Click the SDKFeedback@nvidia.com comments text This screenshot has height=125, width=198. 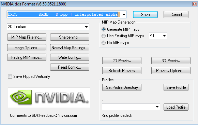(43, 115)
